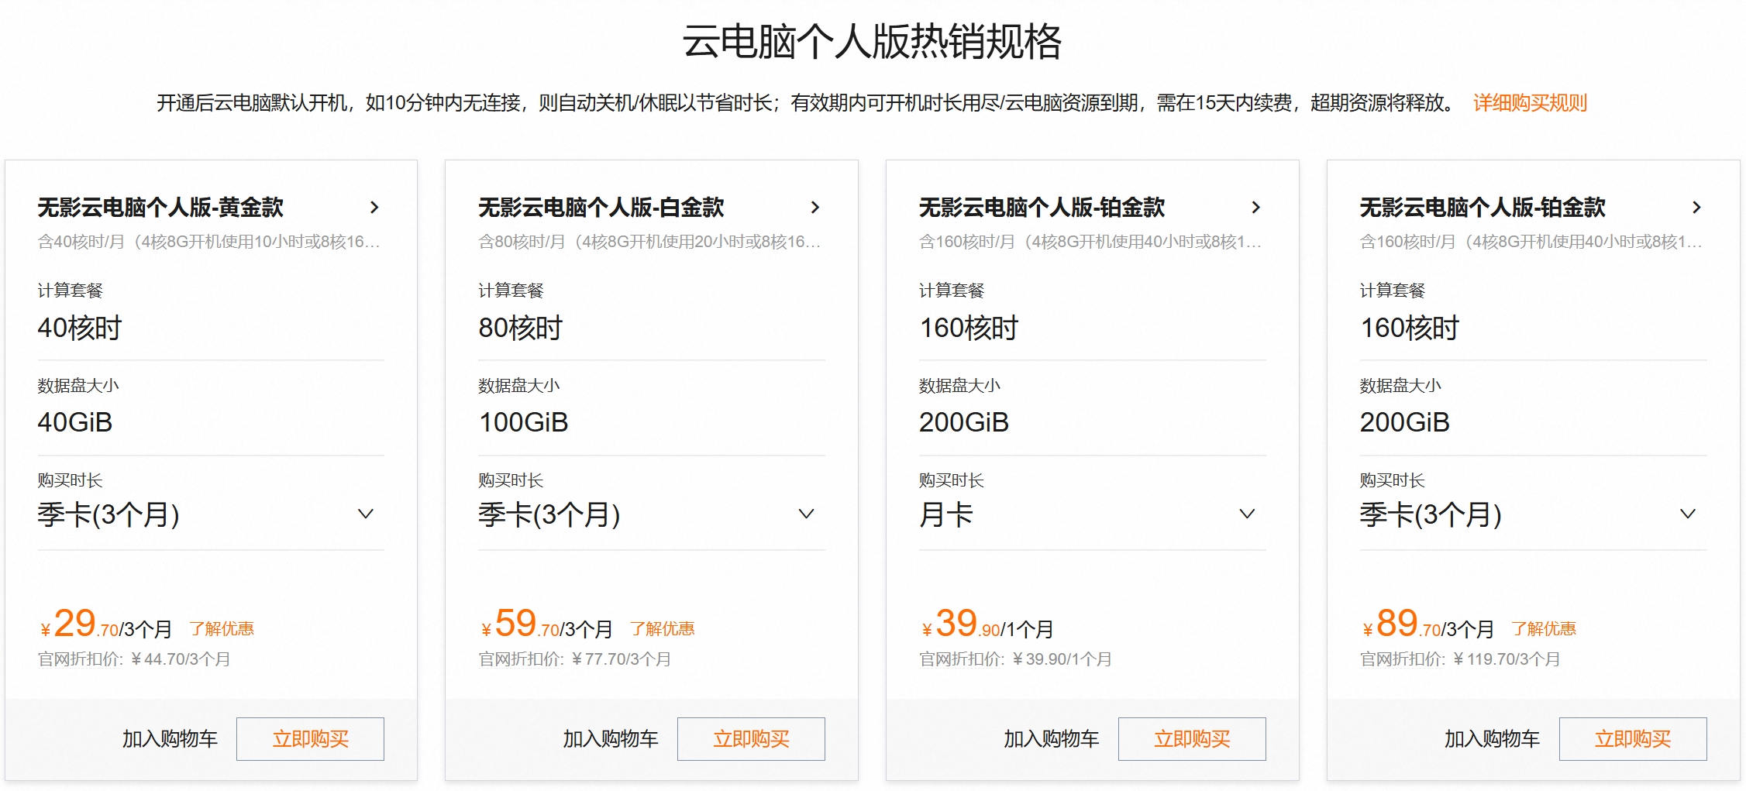Click 了解优惠 next to ¥29.70 price
1746x791 pixels.
pyautogui.click(x=222, y=629)
